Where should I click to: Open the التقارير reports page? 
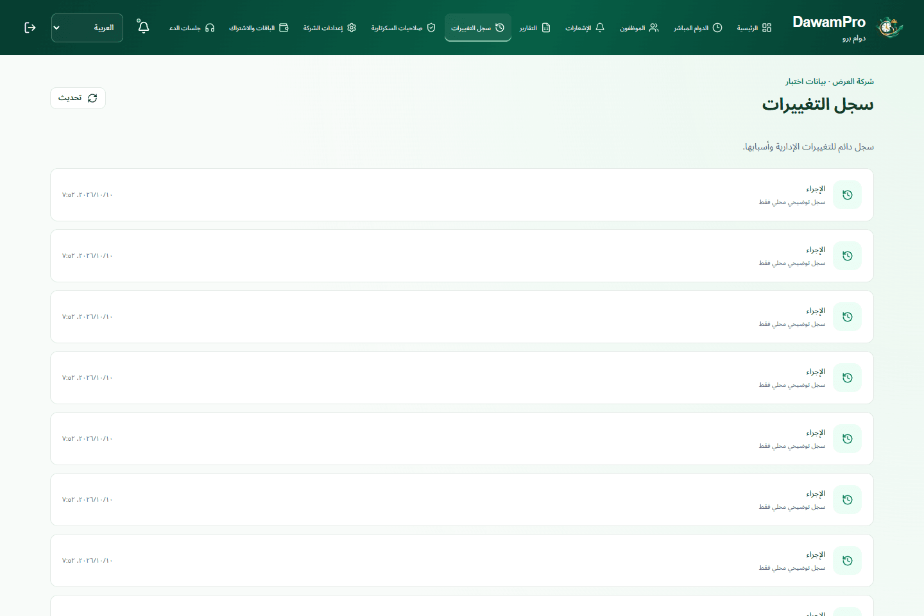click(535, 28)
